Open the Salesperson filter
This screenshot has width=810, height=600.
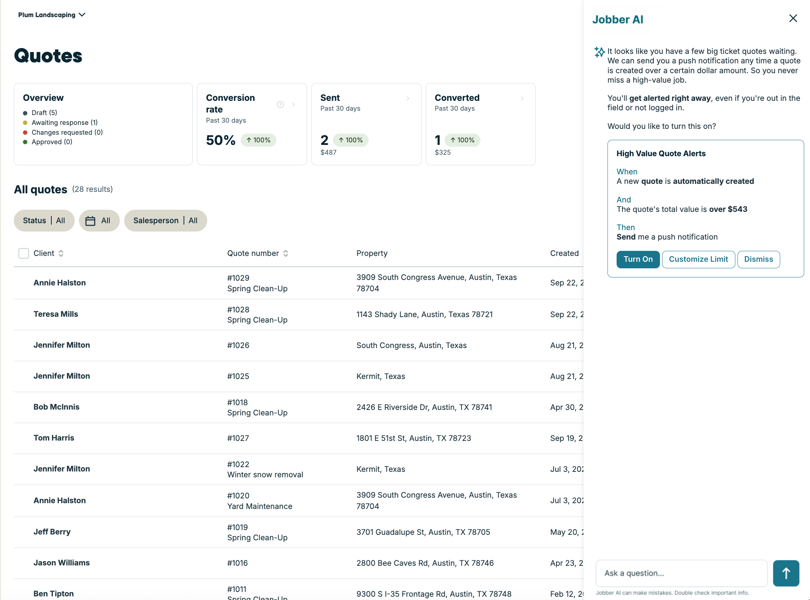click(165, 220)
